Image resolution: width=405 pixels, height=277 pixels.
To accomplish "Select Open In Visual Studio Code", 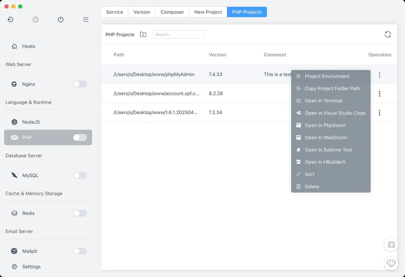I will pyautogui.click(x=331, y=113).
